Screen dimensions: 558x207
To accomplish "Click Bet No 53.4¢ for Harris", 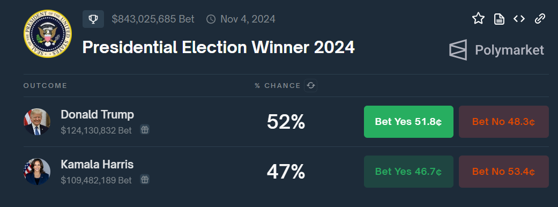I will [x=503, y=172].
